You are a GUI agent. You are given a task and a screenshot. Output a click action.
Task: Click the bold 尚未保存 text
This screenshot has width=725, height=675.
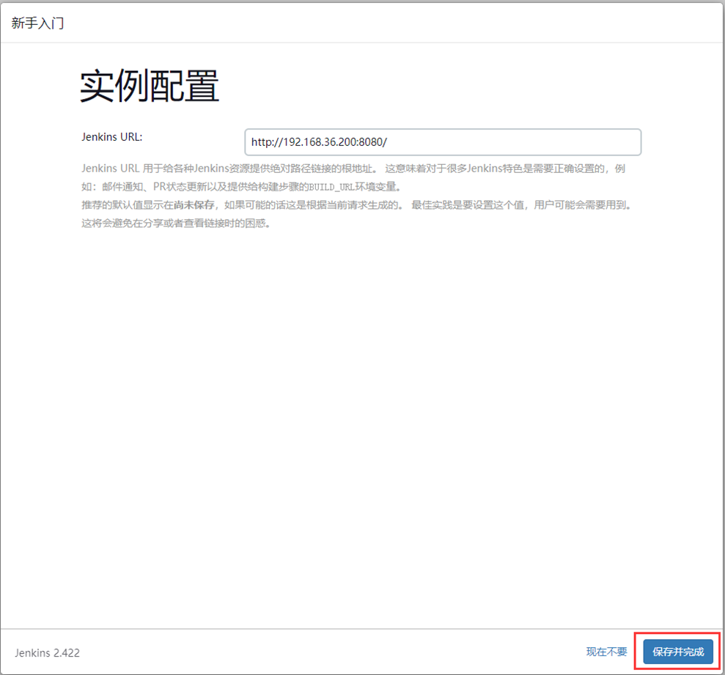pyautogui.click(x=194, y=204)
